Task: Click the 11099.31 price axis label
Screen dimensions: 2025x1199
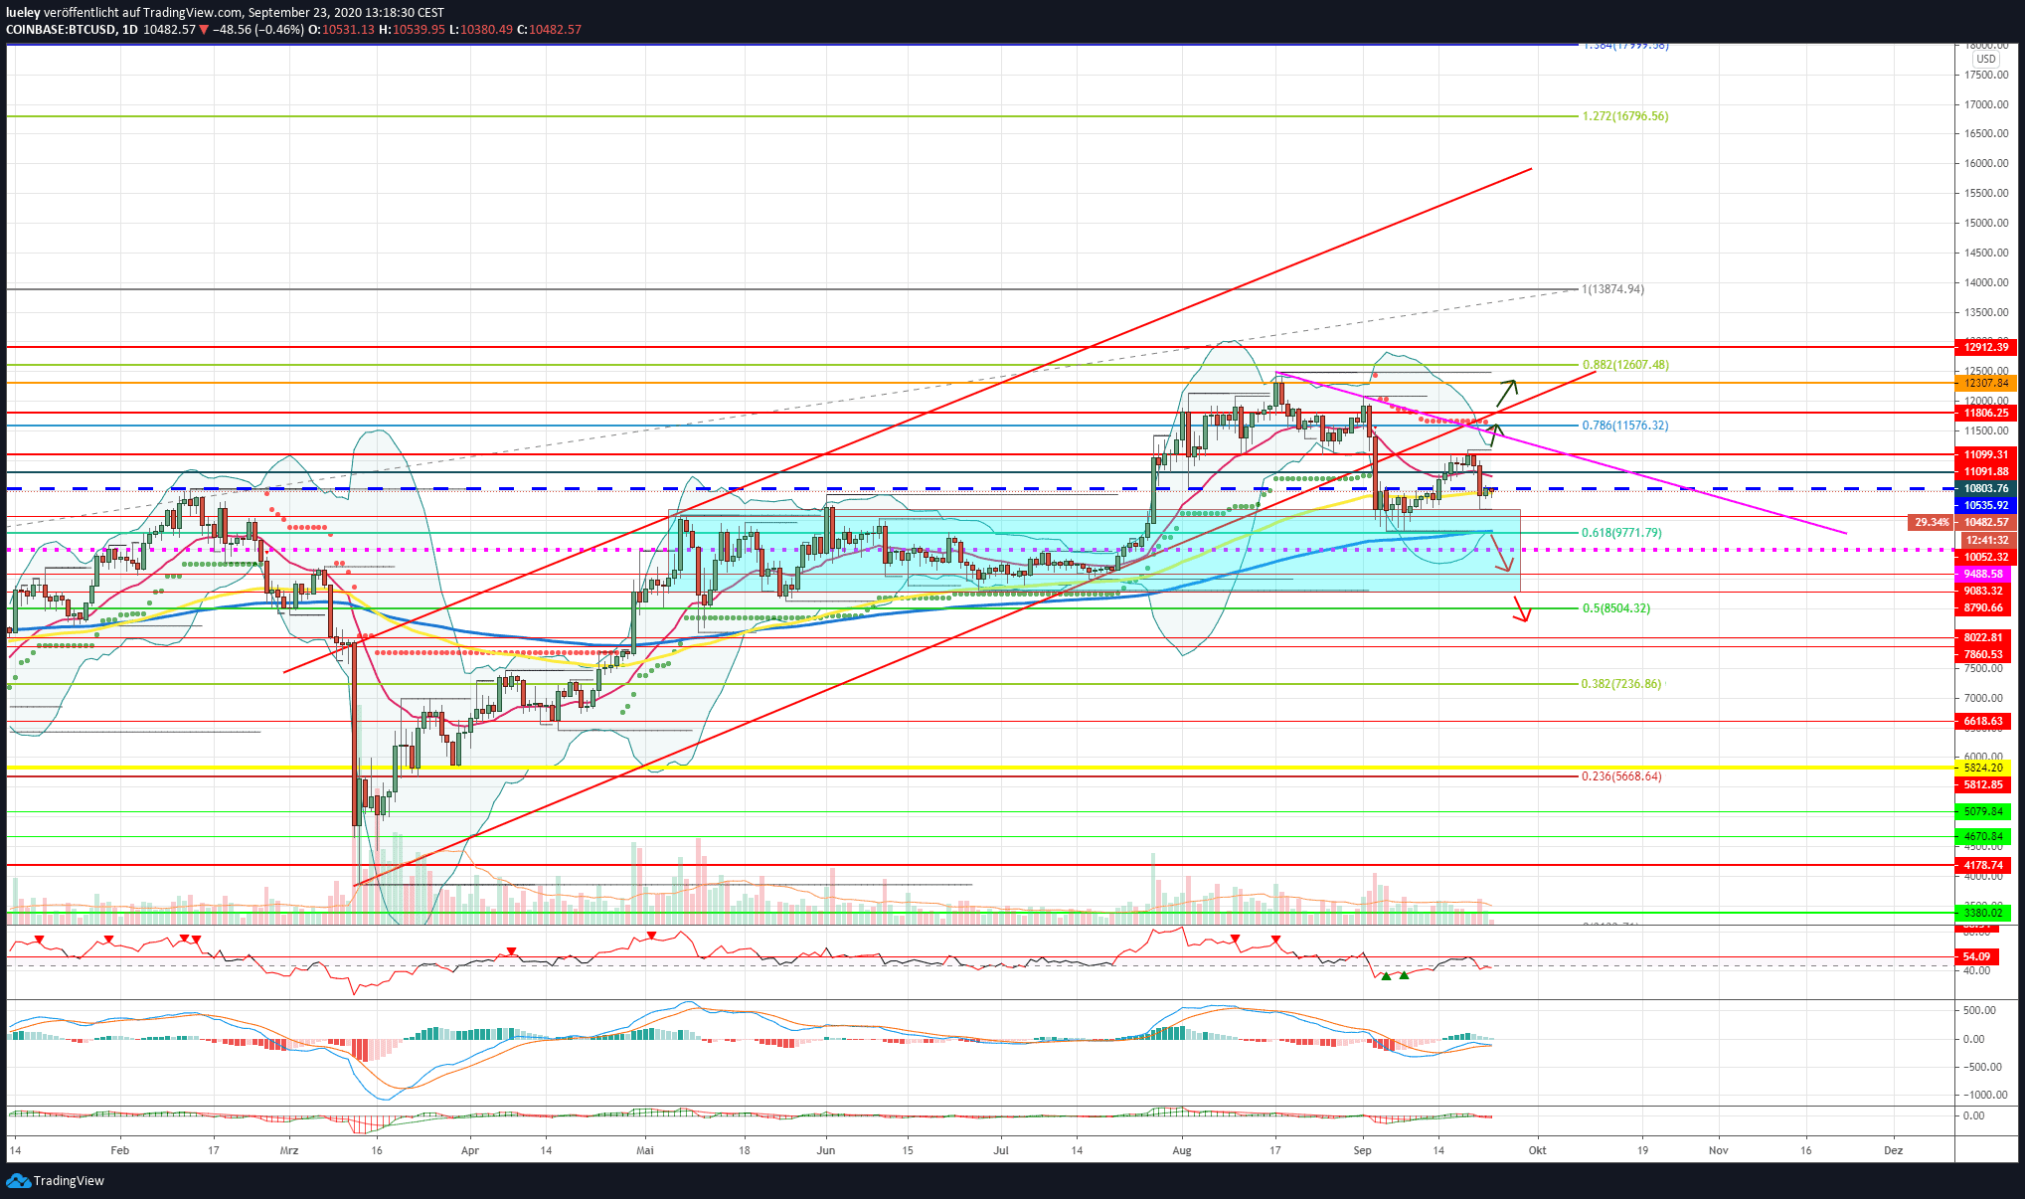Action: (1984, 454)
